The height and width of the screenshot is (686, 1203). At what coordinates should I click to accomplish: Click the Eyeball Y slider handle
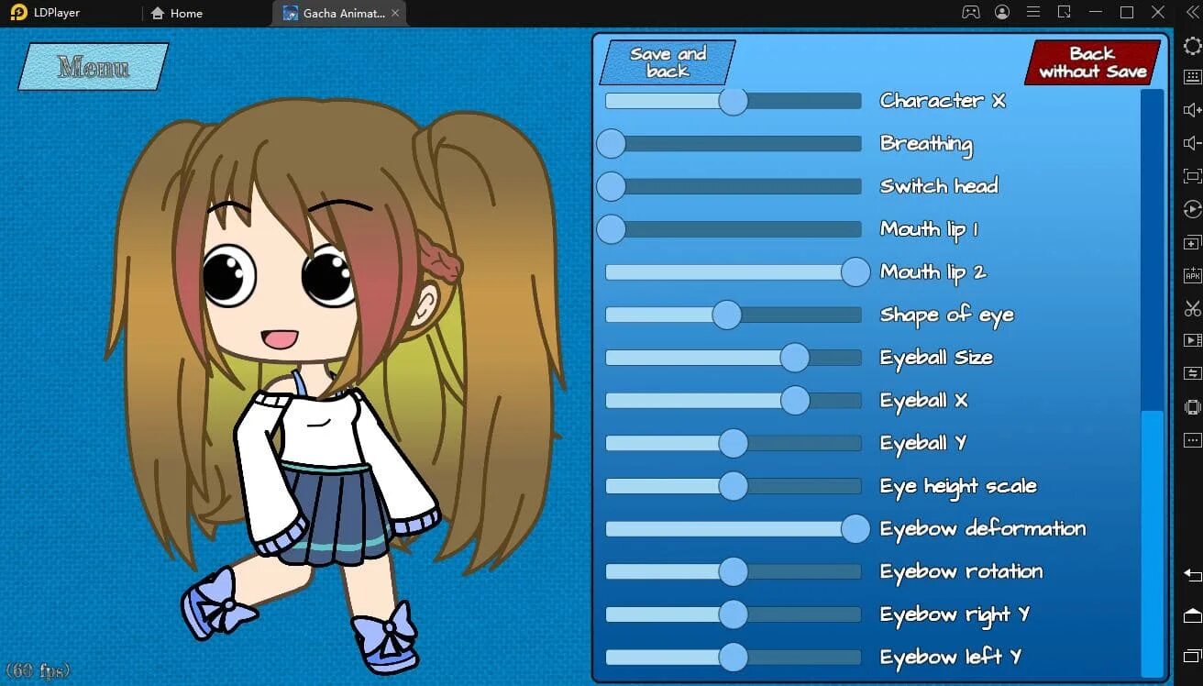(x=734, y=443)
